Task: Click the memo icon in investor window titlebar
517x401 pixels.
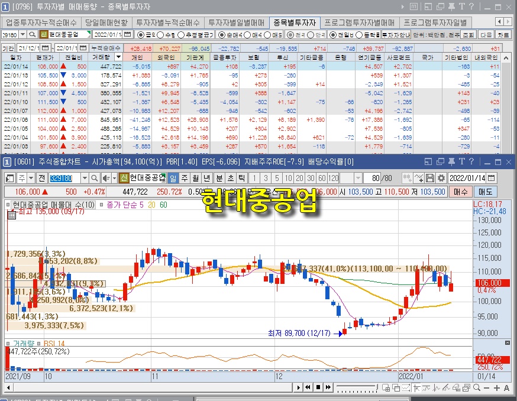Action: pyautogui.click(x=413, y=7)
